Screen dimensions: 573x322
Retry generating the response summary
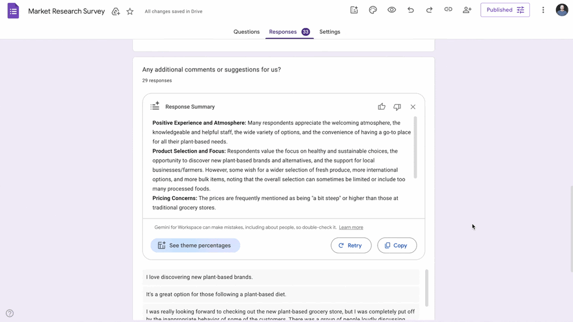click(x=351, y=245)
